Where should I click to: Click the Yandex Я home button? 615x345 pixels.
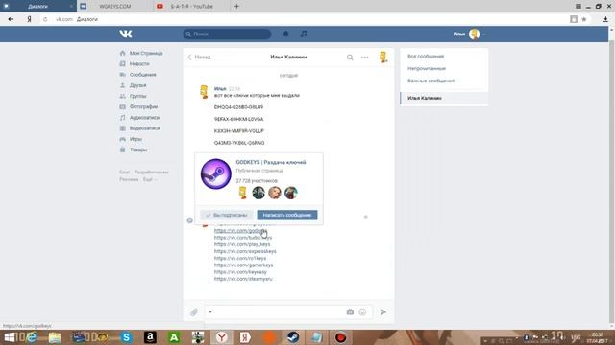(29, 19)
